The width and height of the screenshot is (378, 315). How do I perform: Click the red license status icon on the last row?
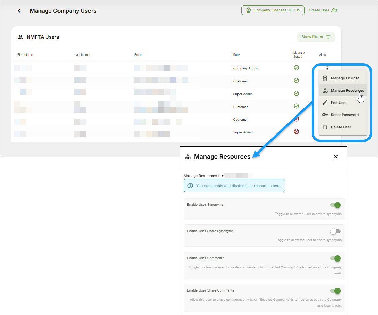pyautogui.click(x=296, y=131)
